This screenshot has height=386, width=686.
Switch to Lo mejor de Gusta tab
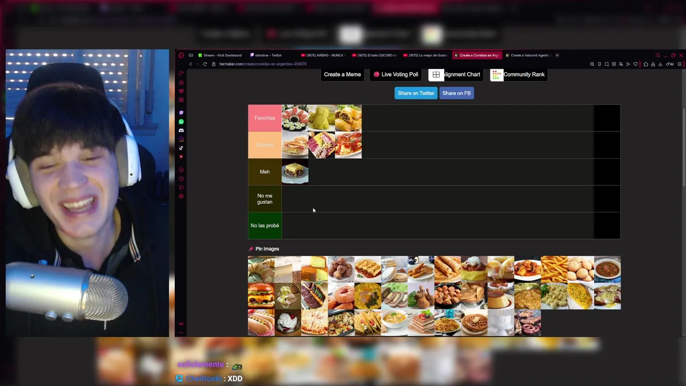tap(425, 55)
